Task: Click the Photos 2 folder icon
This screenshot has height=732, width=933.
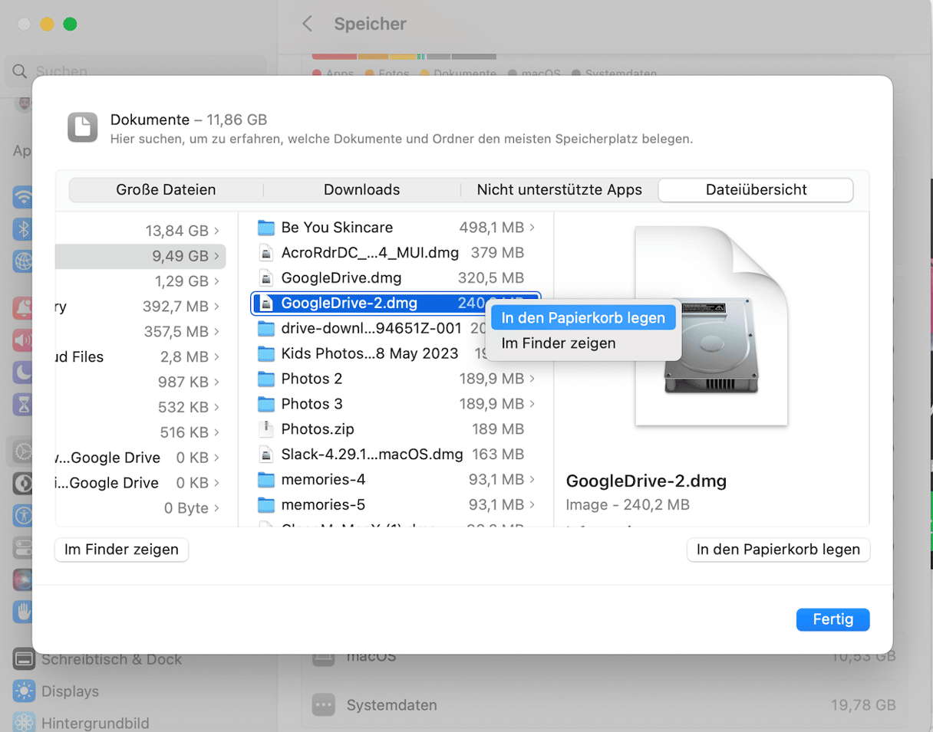Action: click(265, 379)
